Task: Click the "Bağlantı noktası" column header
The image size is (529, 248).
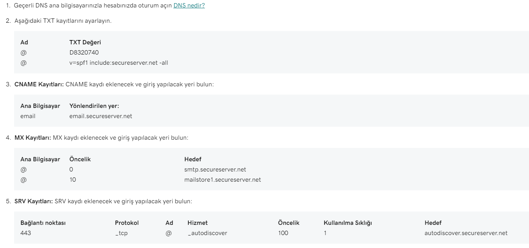Action: 43,223
